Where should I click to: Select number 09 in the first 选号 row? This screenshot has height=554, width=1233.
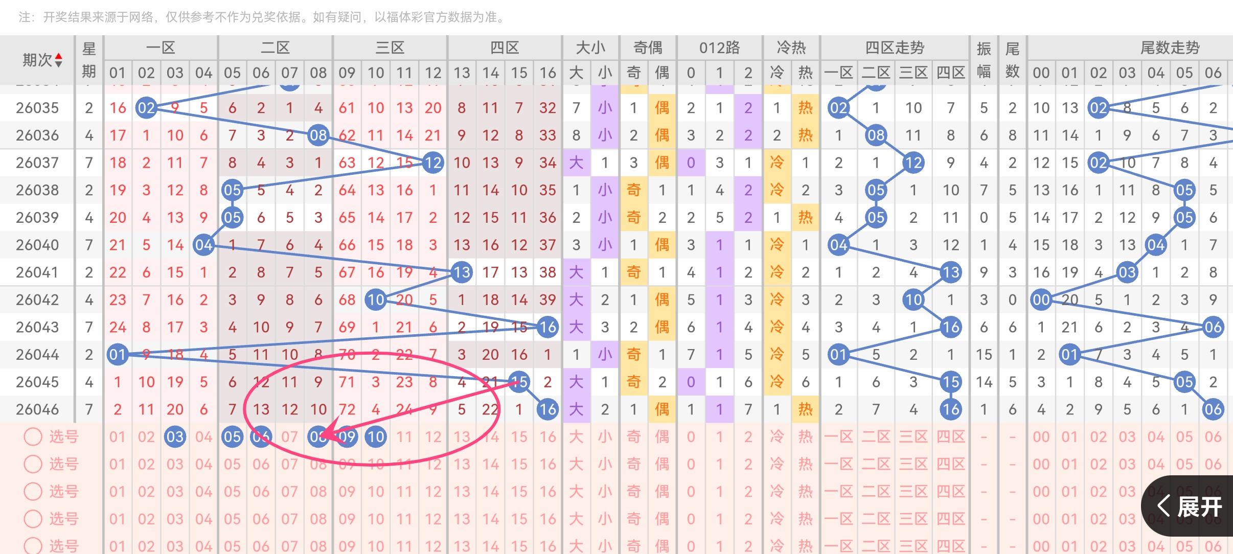point(347,437)
